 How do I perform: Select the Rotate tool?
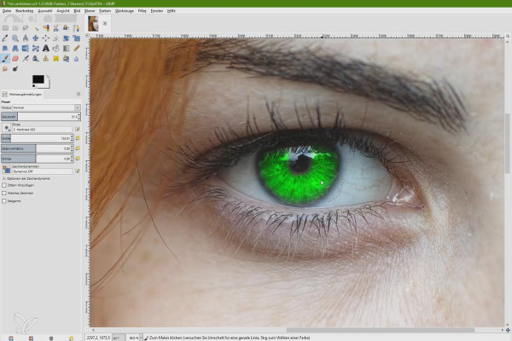[x=66, y=38]
